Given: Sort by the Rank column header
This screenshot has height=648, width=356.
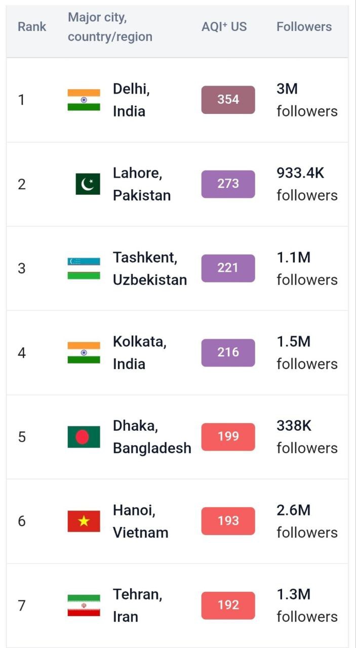Looking at the screenshot, I should tap(32, 27).
